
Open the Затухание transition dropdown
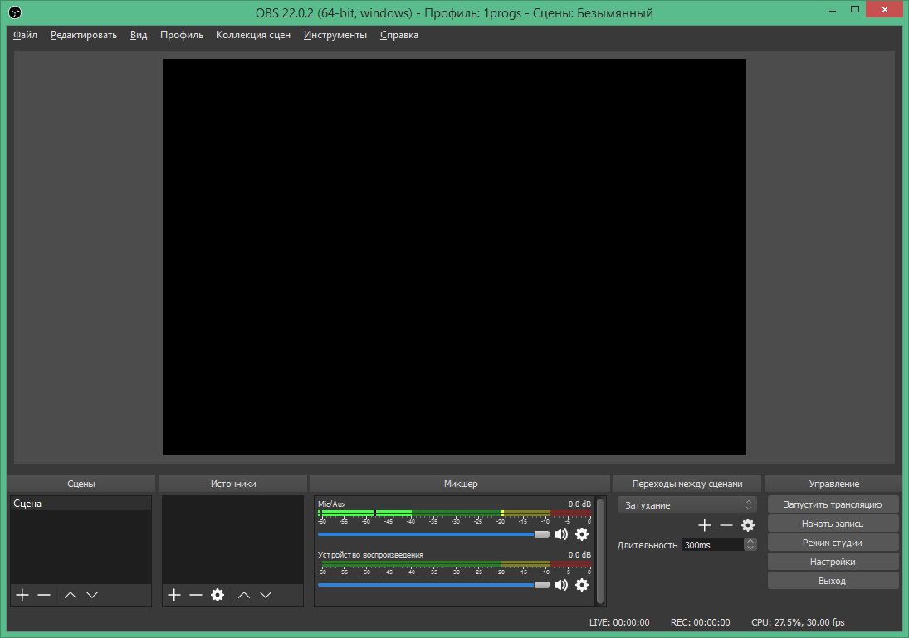coord(681,504)
